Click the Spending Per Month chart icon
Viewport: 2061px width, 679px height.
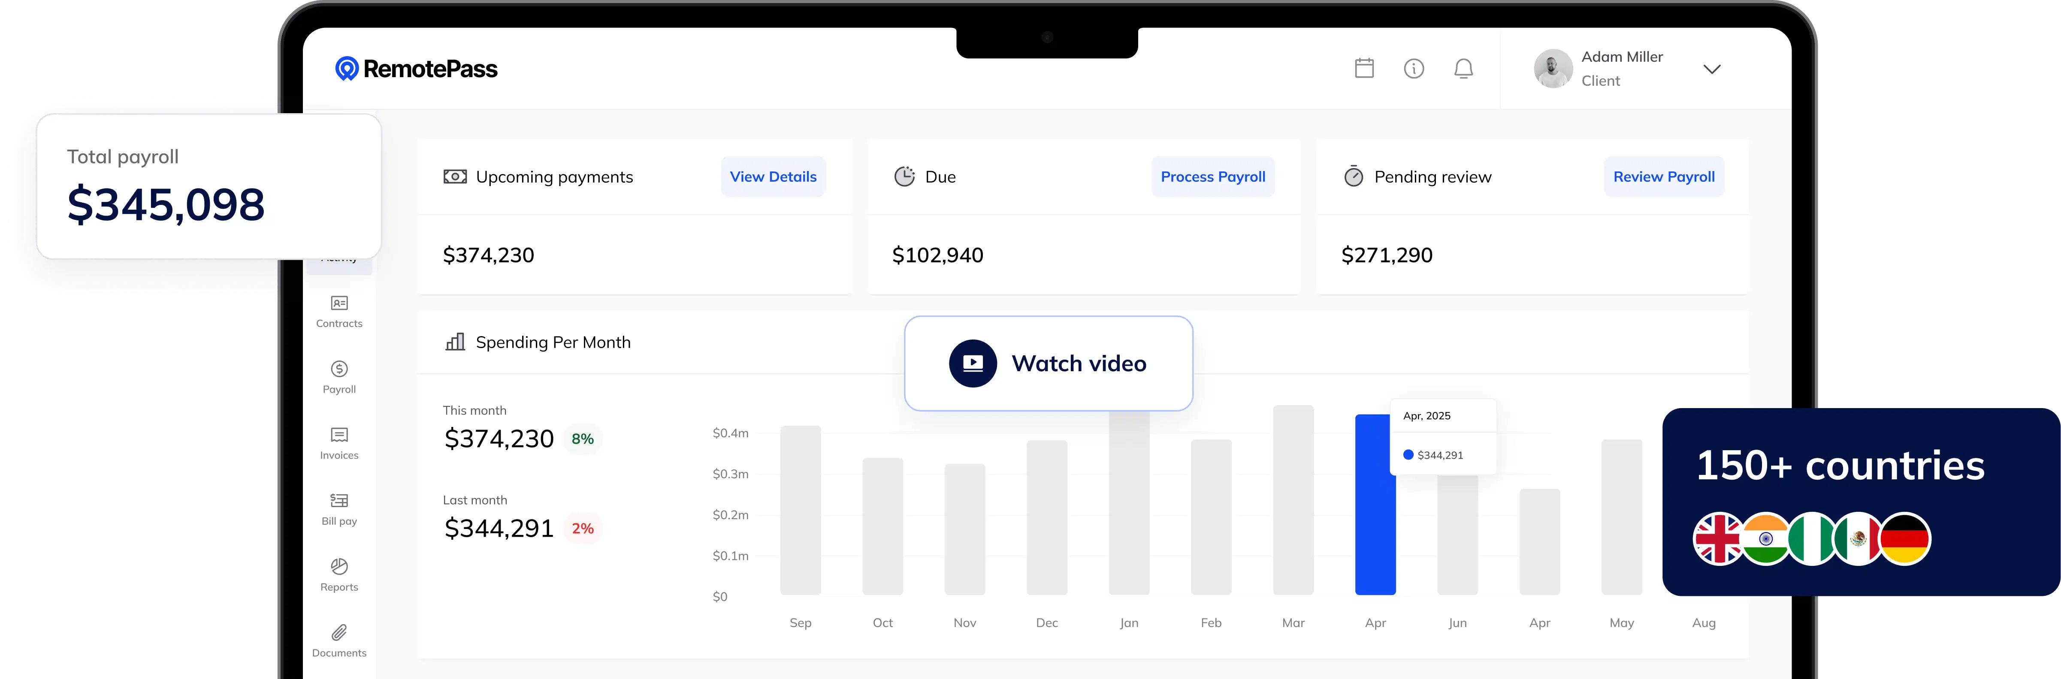point(455,343)
